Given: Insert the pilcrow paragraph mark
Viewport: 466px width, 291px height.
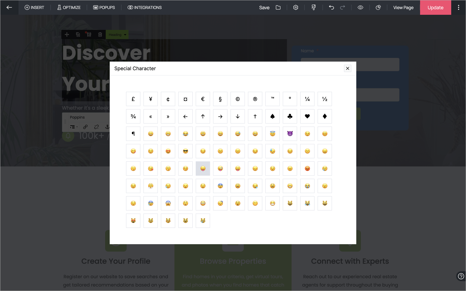Looking at the screenshot, I should pyautogui.click(x=133, y=134).
